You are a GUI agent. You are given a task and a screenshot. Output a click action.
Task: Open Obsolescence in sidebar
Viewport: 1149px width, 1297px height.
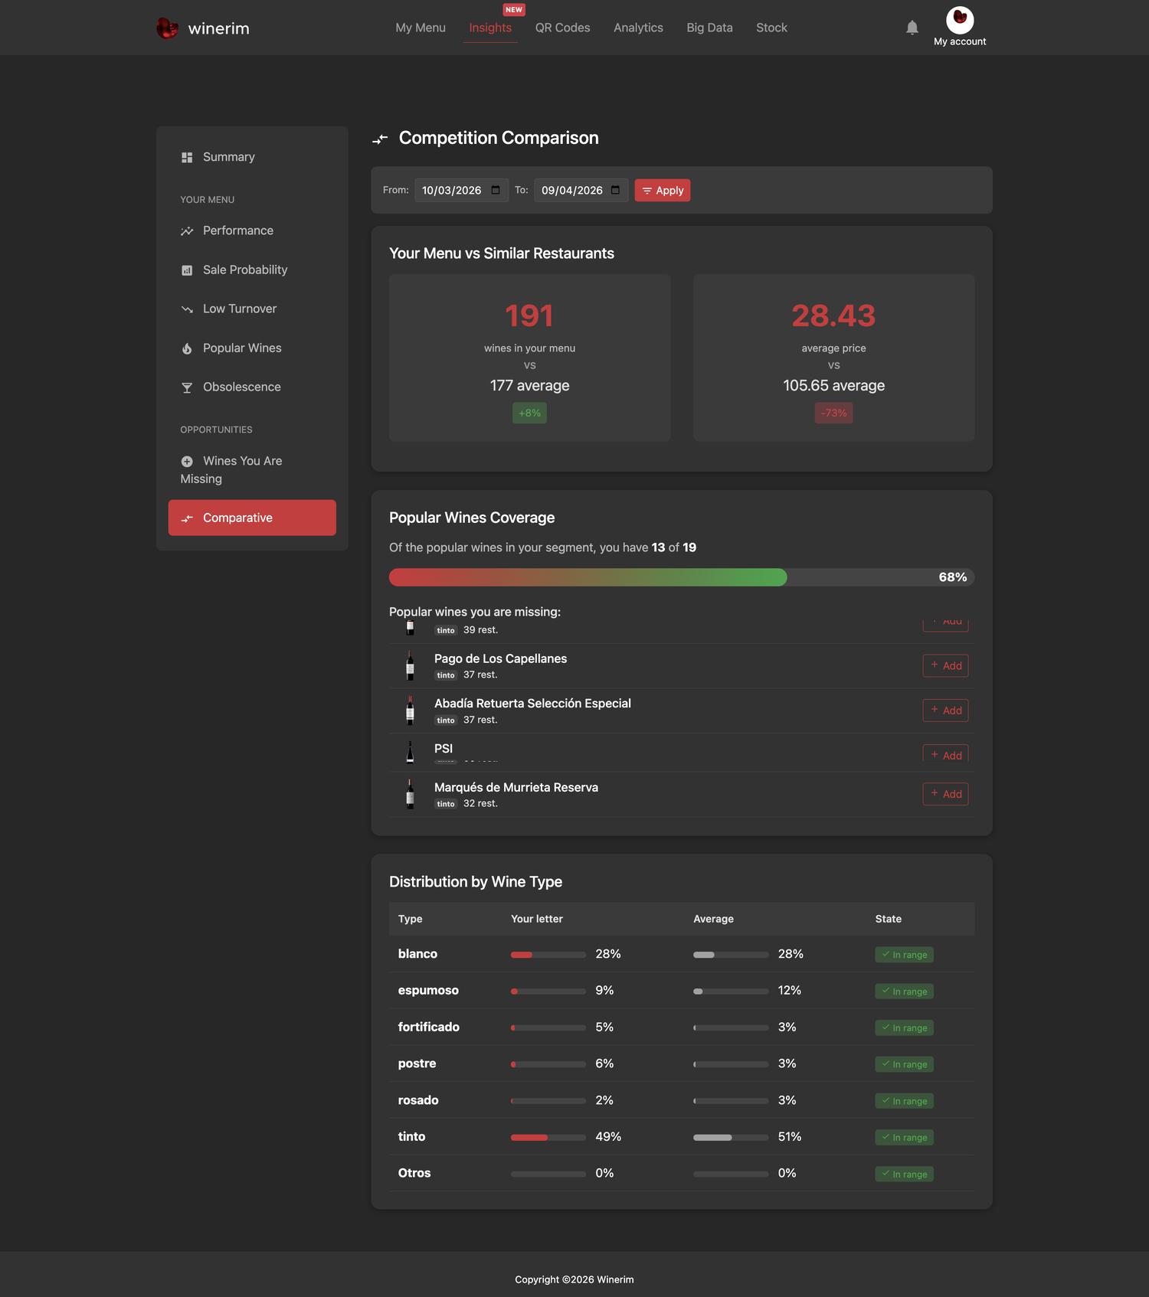pos(252,387)
